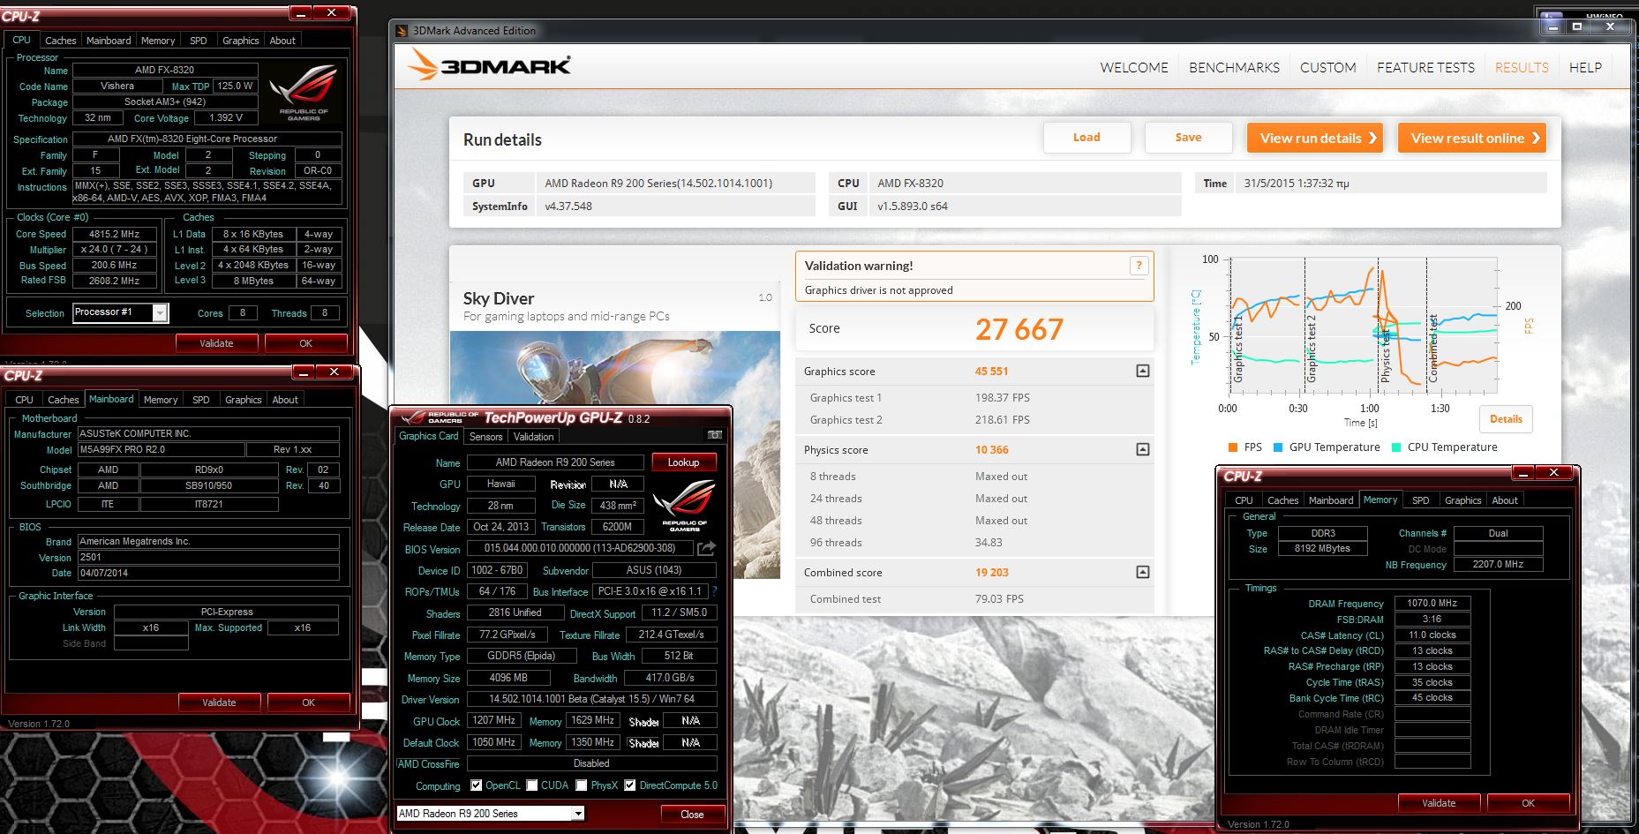Image resolution: width=1639 pixels, height=834 pixels.
Task: Open the validation warning help question mark
Action: [x=1139, y=266]
